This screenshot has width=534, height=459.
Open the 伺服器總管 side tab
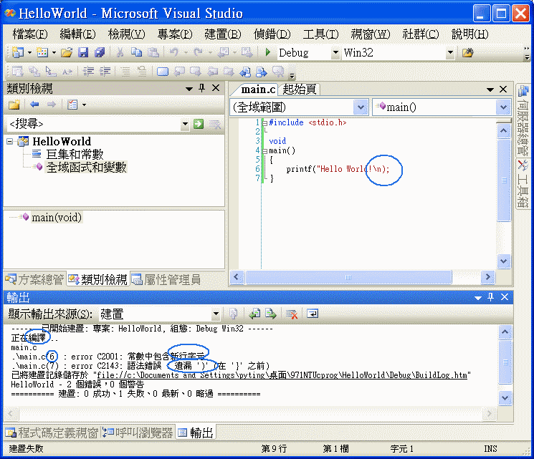[523, 121]
